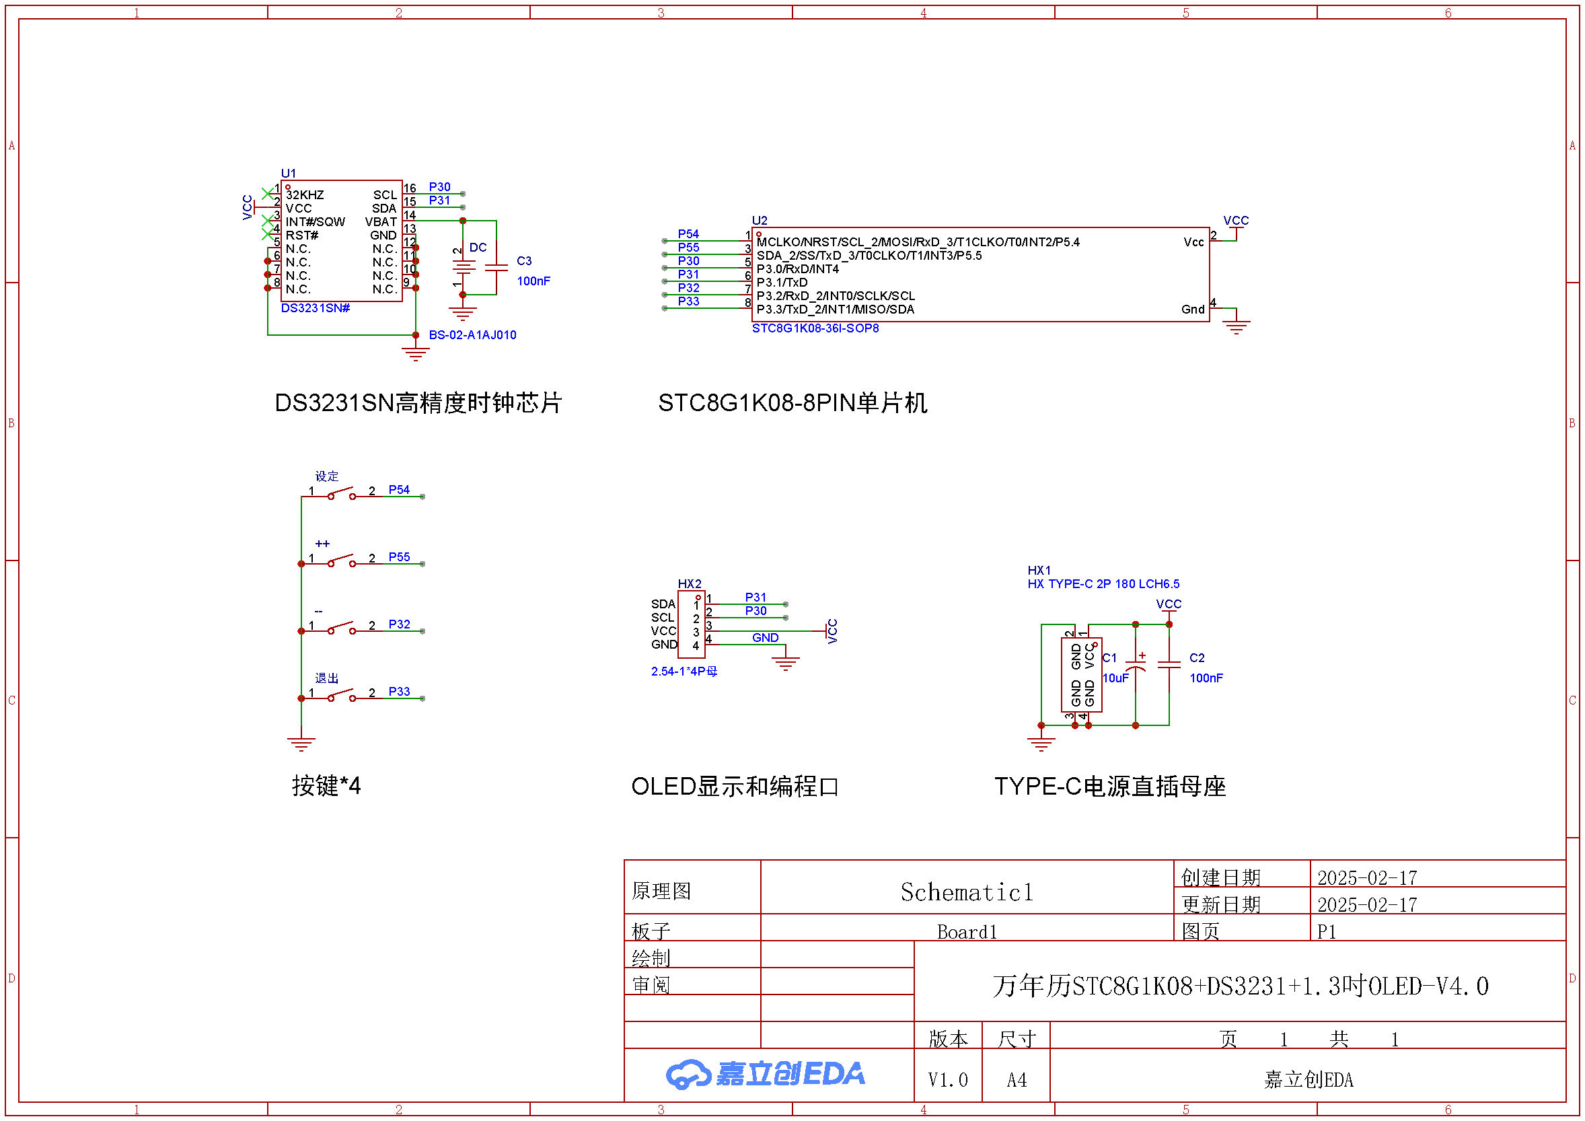Click the P33 net label at U2 pin 8

pos(688,301)
